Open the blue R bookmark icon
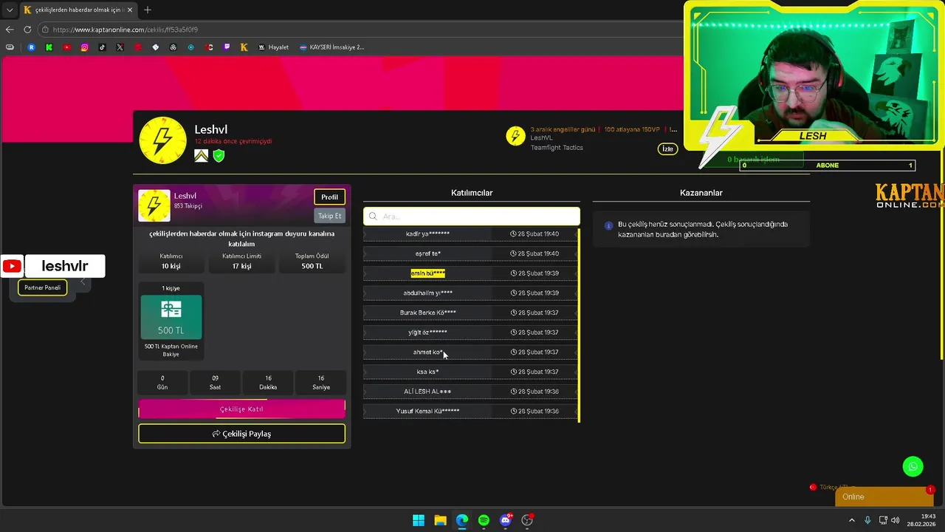Image resolution: width=945 pixels, height=532 pixels. tap(31, 47)
